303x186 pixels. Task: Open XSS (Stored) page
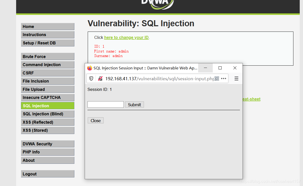coord(48,130)
